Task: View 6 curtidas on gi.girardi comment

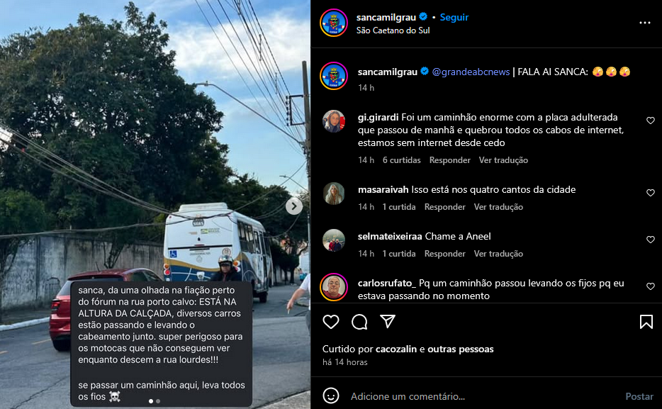Action: coord(401,160)
